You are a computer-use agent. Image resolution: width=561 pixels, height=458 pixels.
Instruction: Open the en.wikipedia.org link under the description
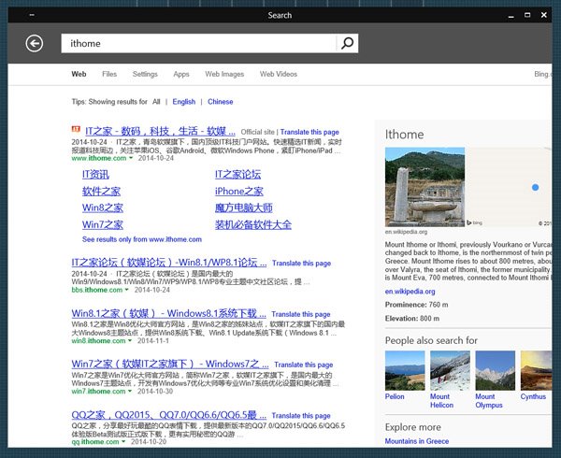tap(410, 292)
